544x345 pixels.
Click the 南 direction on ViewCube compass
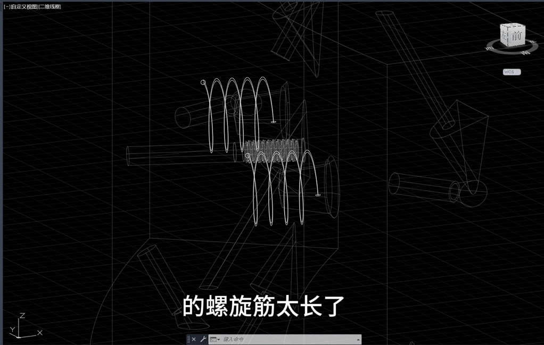(x=526, y=52)
